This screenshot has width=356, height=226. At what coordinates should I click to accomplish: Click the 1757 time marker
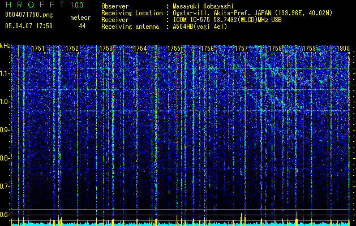point(241,49)
